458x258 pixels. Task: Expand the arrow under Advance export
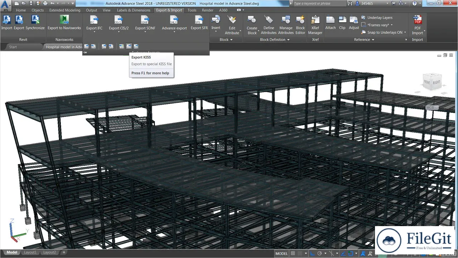174,32
